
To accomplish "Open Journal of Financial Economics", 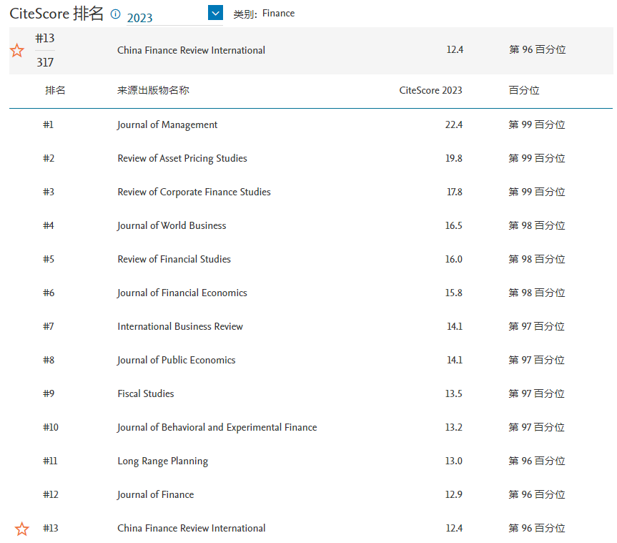I will tap(182, 293).
